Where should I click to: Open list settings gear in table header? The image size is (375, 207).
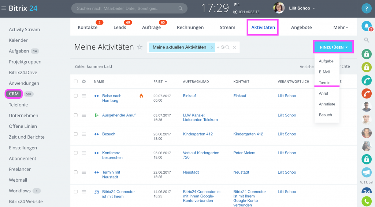[x=84, y=81]
